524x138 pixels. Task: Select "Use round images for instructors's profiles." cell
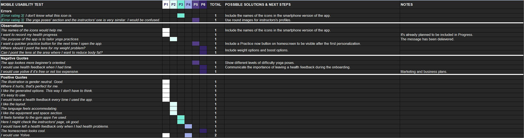point(258,20)
